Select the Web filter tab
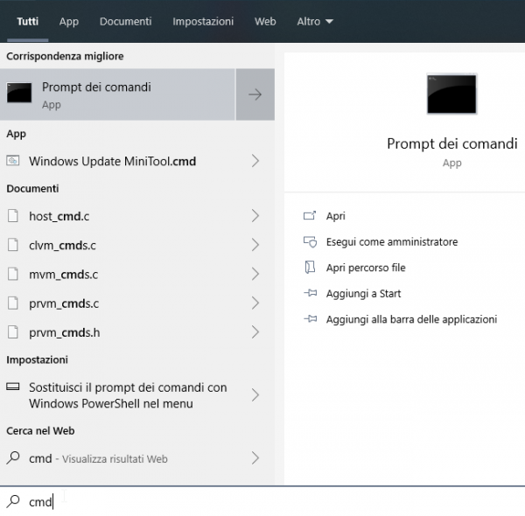 point(265,21)
